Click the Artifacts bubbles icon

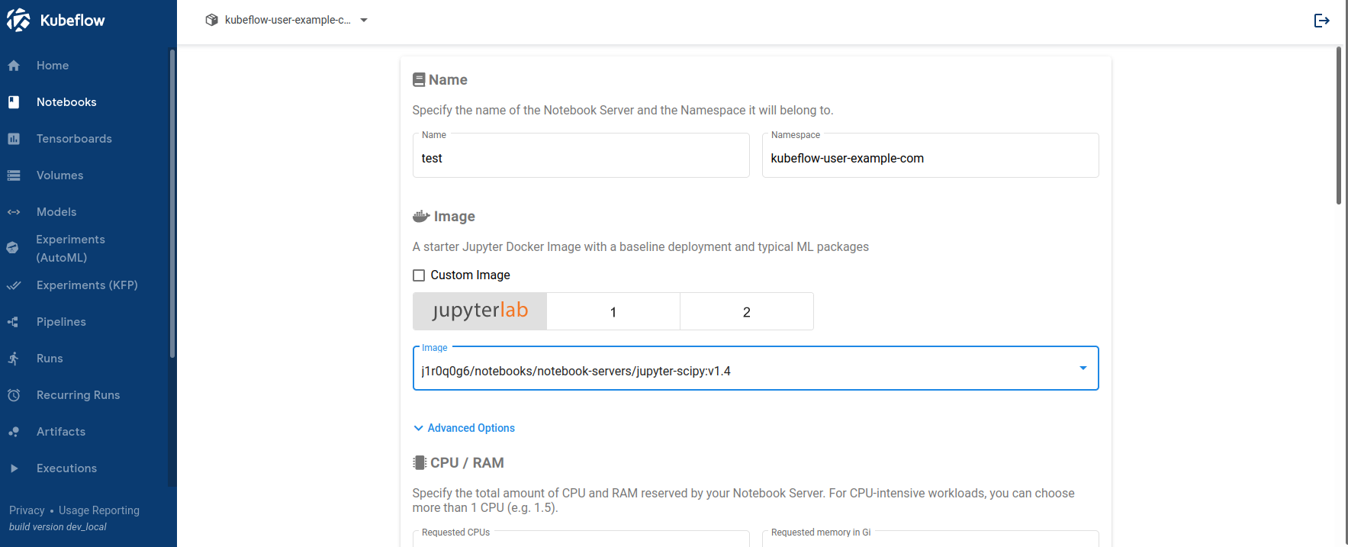click(14, 432)
